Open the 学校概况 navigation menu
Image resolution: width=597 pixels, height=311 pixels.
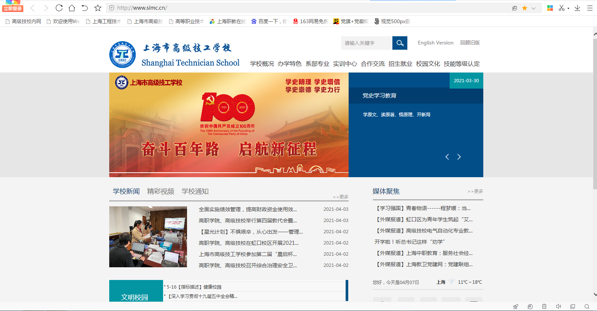262,64
